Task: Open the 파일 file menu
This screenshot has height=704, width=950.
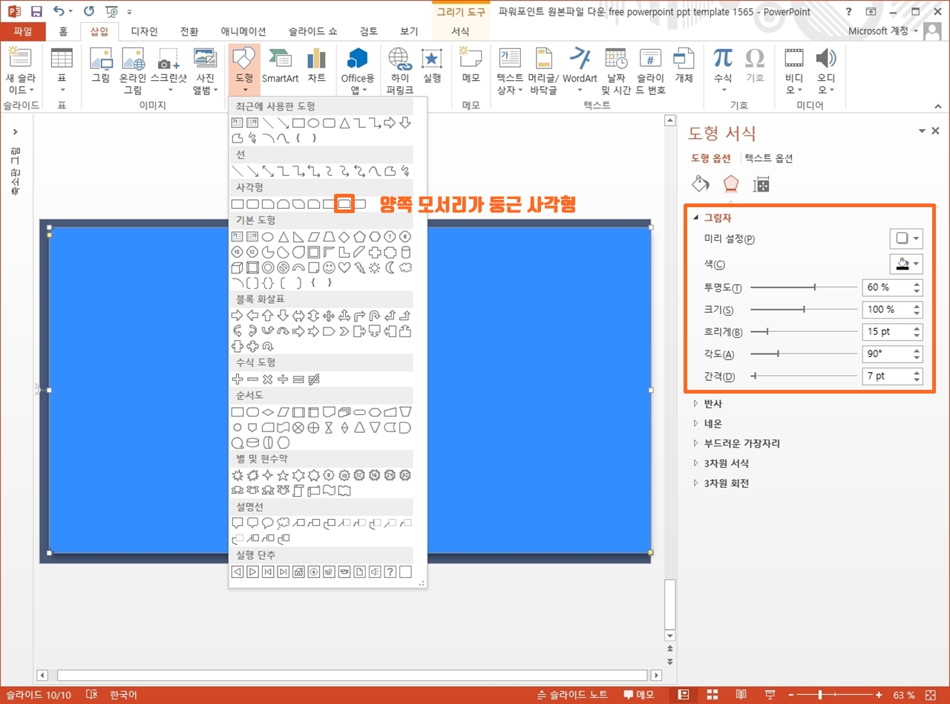Action: pyautogui.click(x=23, y=31)
